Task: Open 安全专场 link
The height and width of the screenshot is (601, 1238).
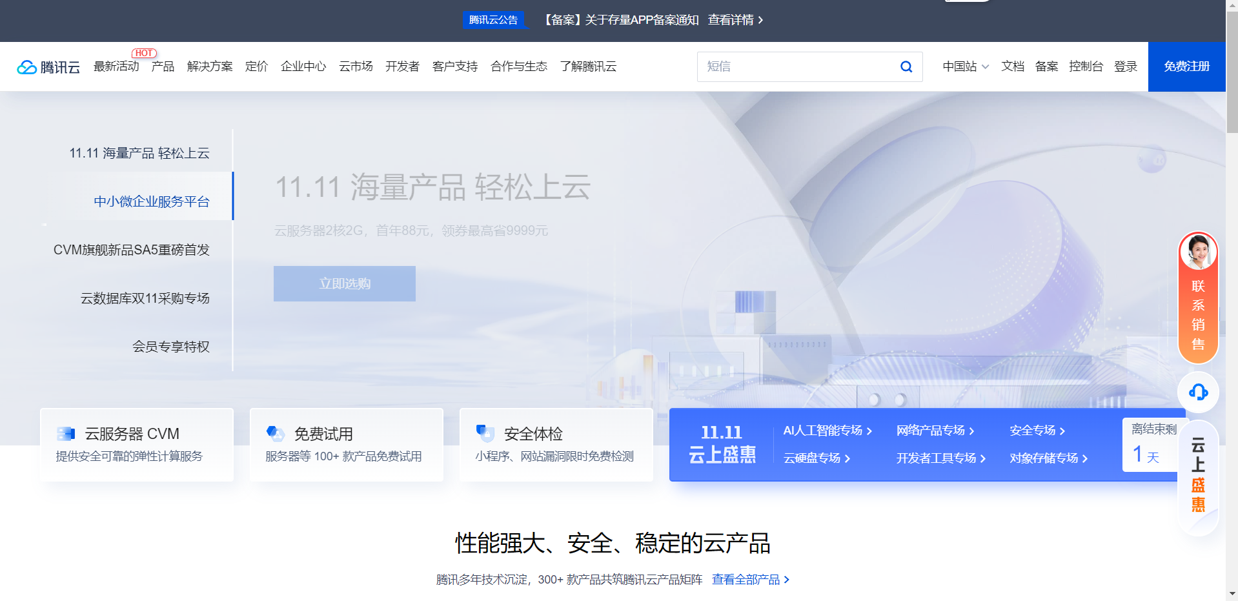Action: [x=1037, y=431]
